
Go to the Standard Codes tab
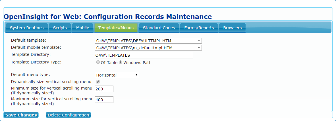pyautogui.click(x=159, y=28)
